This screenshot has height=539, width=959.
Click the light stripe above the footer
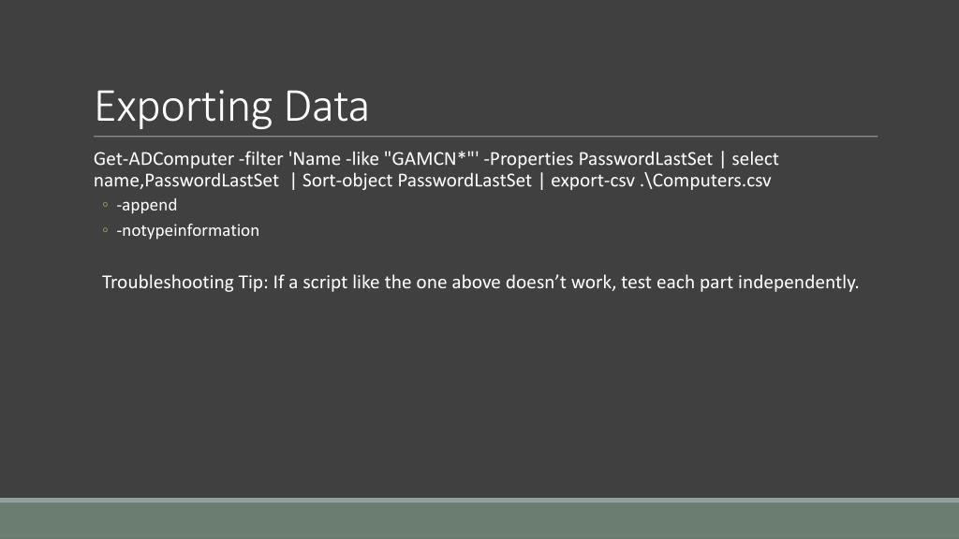pyautogui.click(x=479, y=500)
